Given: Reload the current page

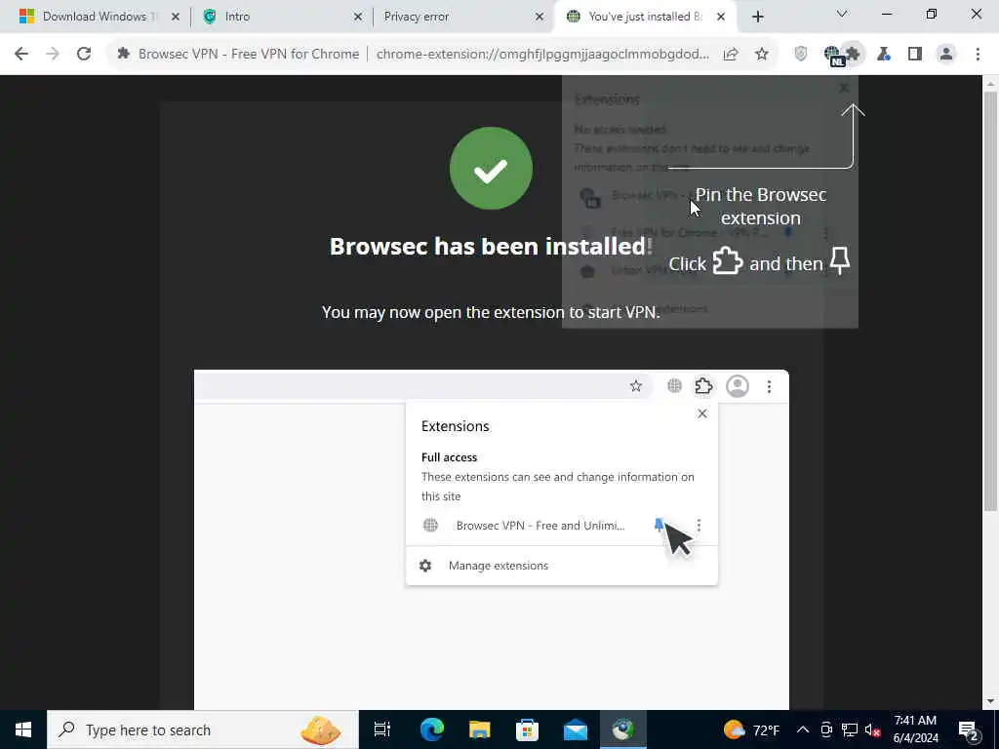Looking at the screenshot, I should coord(84,55).
